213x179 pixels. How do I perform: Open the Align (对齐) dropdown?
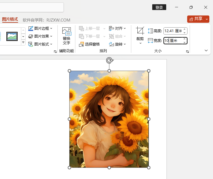pos(117,29)
